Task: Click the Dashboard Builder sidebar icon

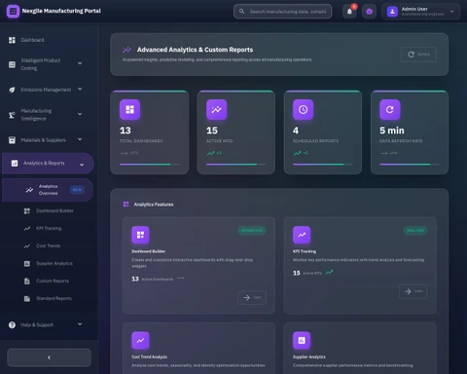Action: (x=27, y=211)
